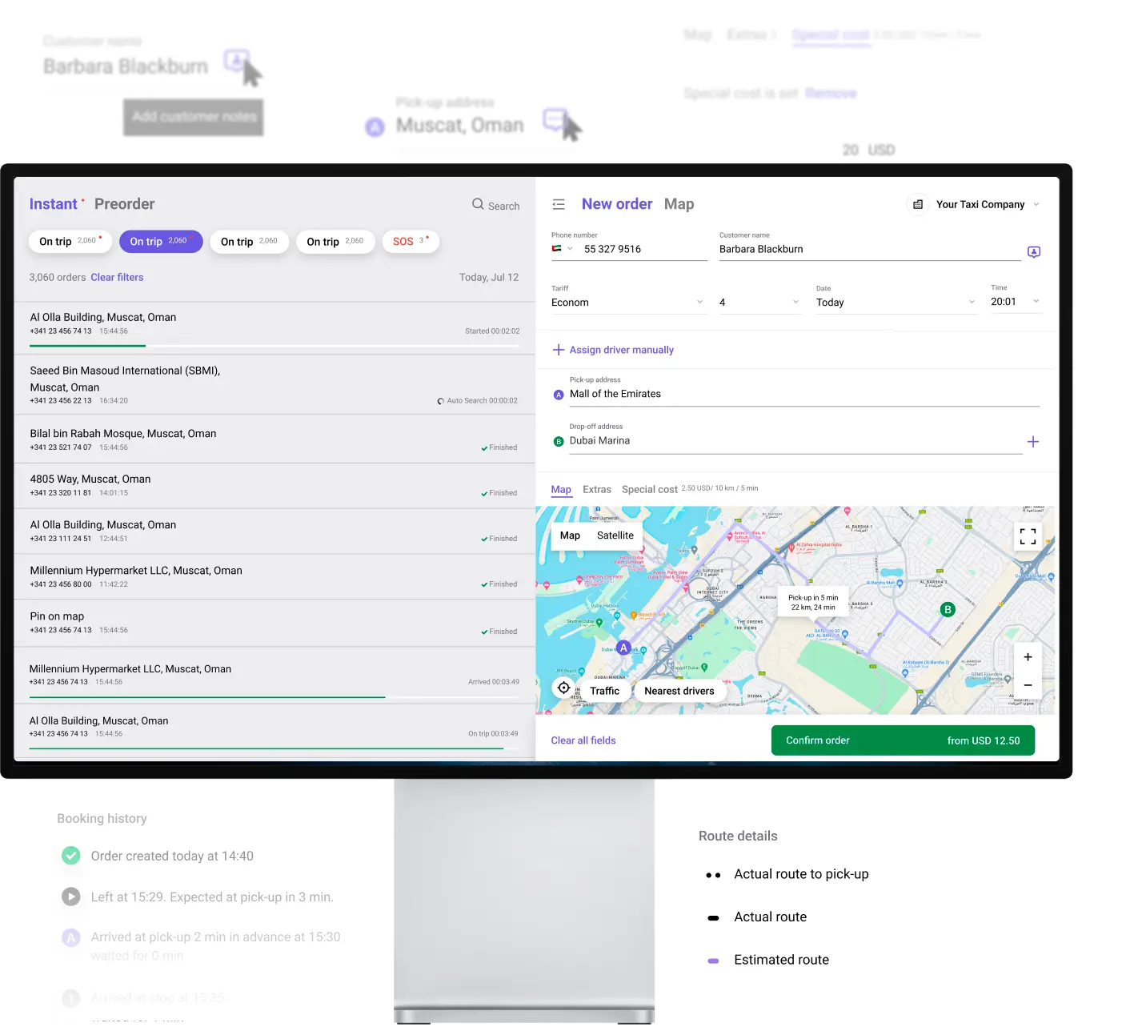Toggle Nearest drivers on the map
Viewport: 1138px width, 1035px height.
(x=679, y=691)
